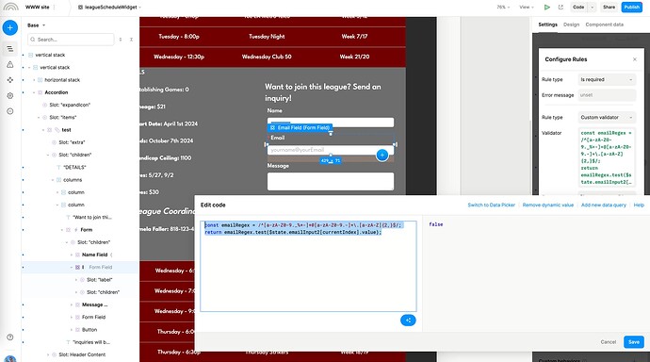
Task: Click the blue round button in code editor
Action: [x=408, y=321]
